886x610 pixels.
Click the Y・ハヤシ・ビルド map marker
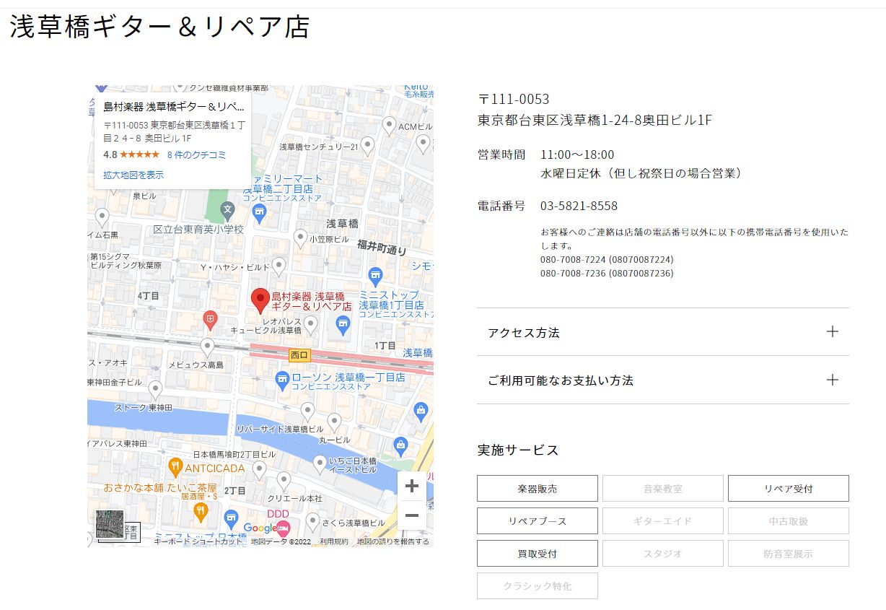[x=277, y=266]
